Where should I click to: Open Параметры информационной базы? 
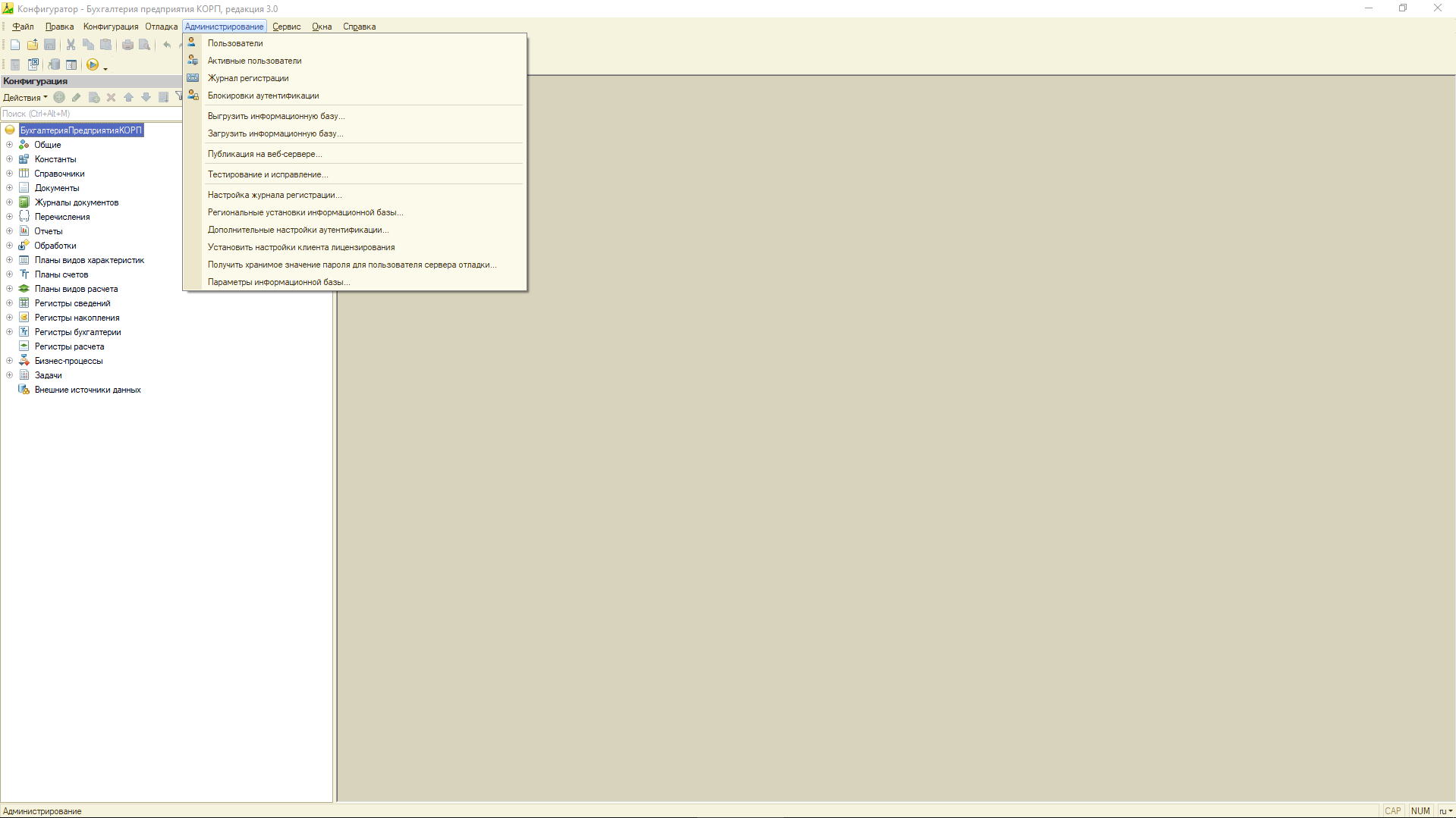click(355, 282)
